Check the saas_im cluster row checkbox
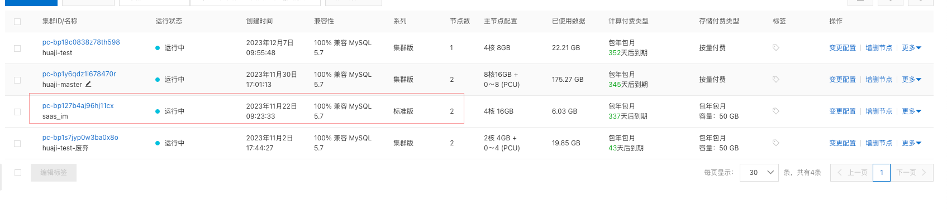 tap(17, 112)
